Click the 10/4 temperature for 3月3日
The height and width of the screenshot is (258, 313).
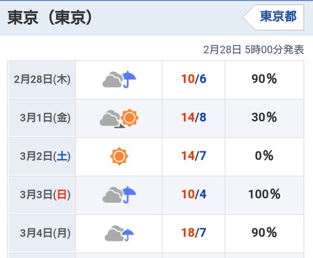click(x=193, y=194)
